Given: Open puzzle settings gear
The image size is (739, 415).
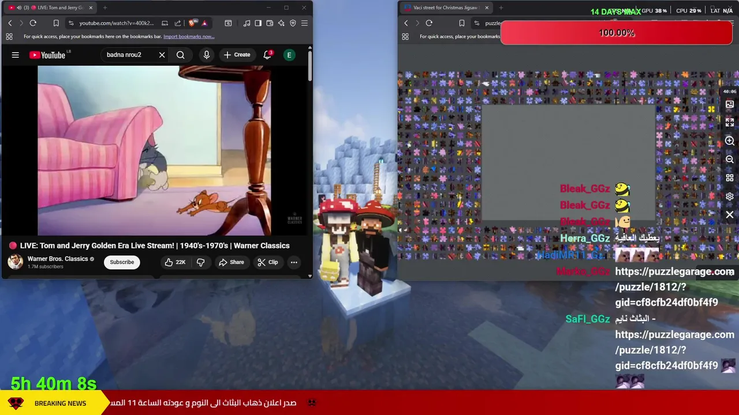Looking at the screenshot, I should click(x=730, y=197).
